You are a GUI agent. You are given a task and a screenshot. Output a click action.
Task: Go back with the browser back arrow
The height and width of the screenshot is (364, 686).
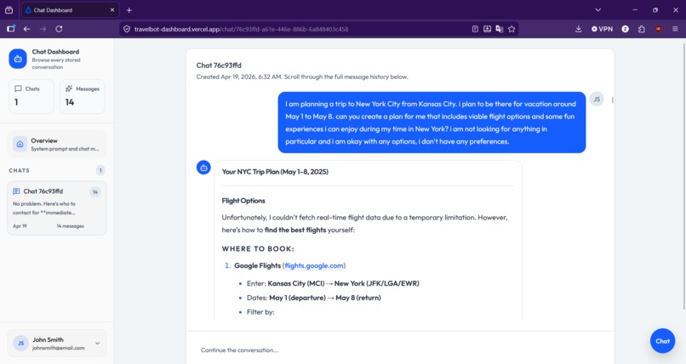(26, 29)
